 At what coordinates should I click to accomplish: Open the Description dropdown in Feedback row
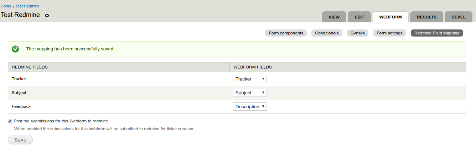click(250, 106)
